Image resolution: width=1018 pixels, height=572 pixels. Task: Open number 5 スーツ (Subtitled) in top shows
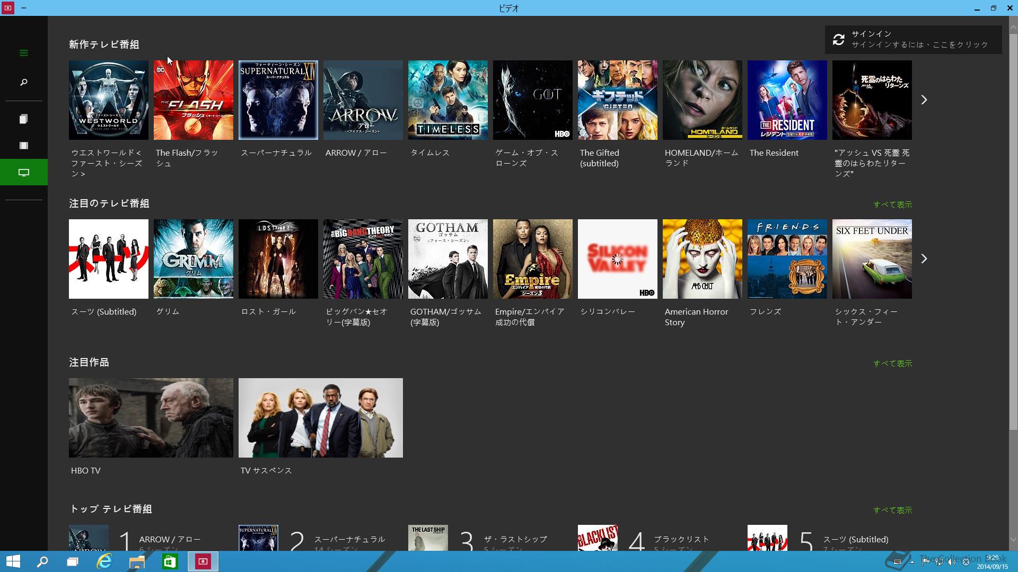(x=830, y=538)
